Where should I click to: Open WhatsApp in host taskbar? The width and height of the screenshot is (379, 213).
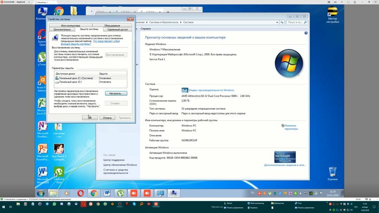tap(55, 204)
